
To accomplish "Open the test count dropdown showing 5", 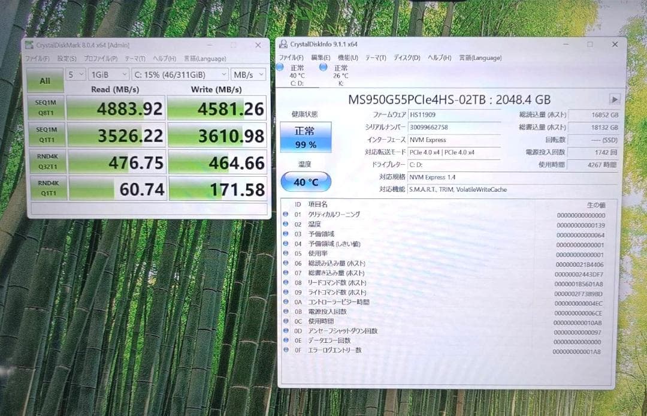I will pos(75,74).
